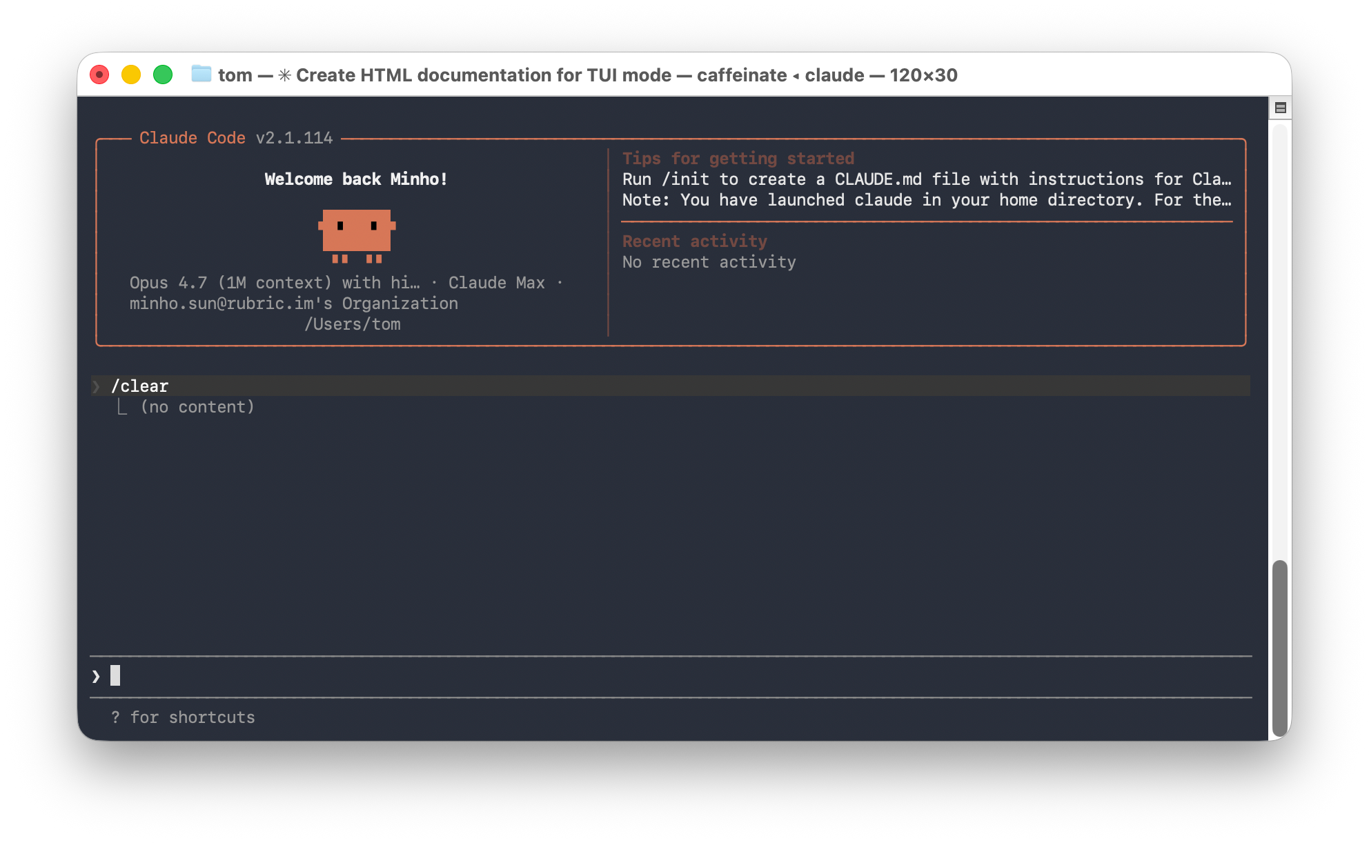
Task: Click the split pane icon at top right
Action: click(x=1280, y=108)
